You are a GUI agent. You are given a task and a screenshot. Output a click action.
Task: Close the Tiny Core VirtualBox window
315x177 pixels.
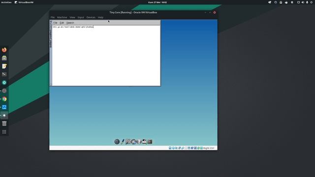pos(215,12)
